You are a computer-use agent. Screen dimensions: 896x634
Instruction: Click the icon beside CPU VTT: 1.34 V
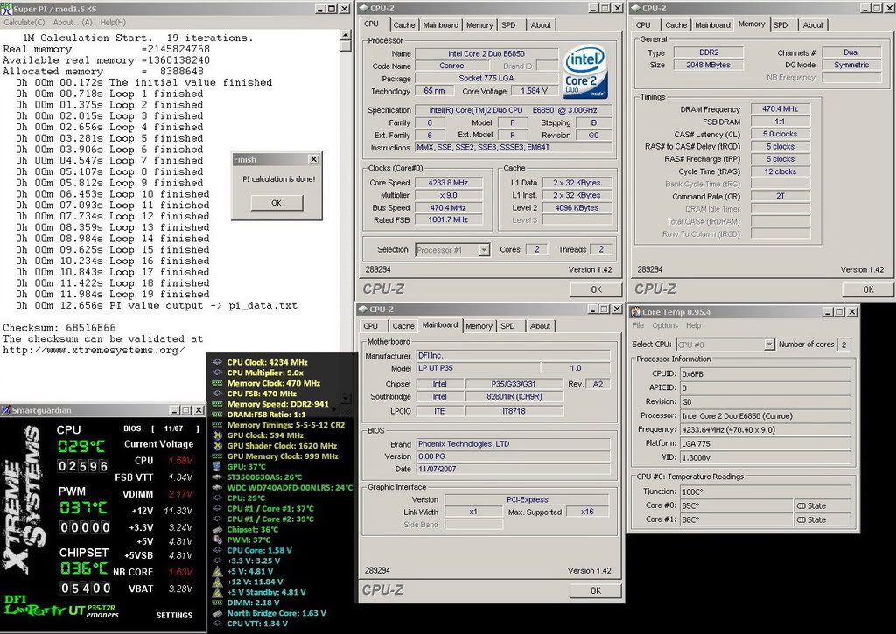(x=217, y=624)
